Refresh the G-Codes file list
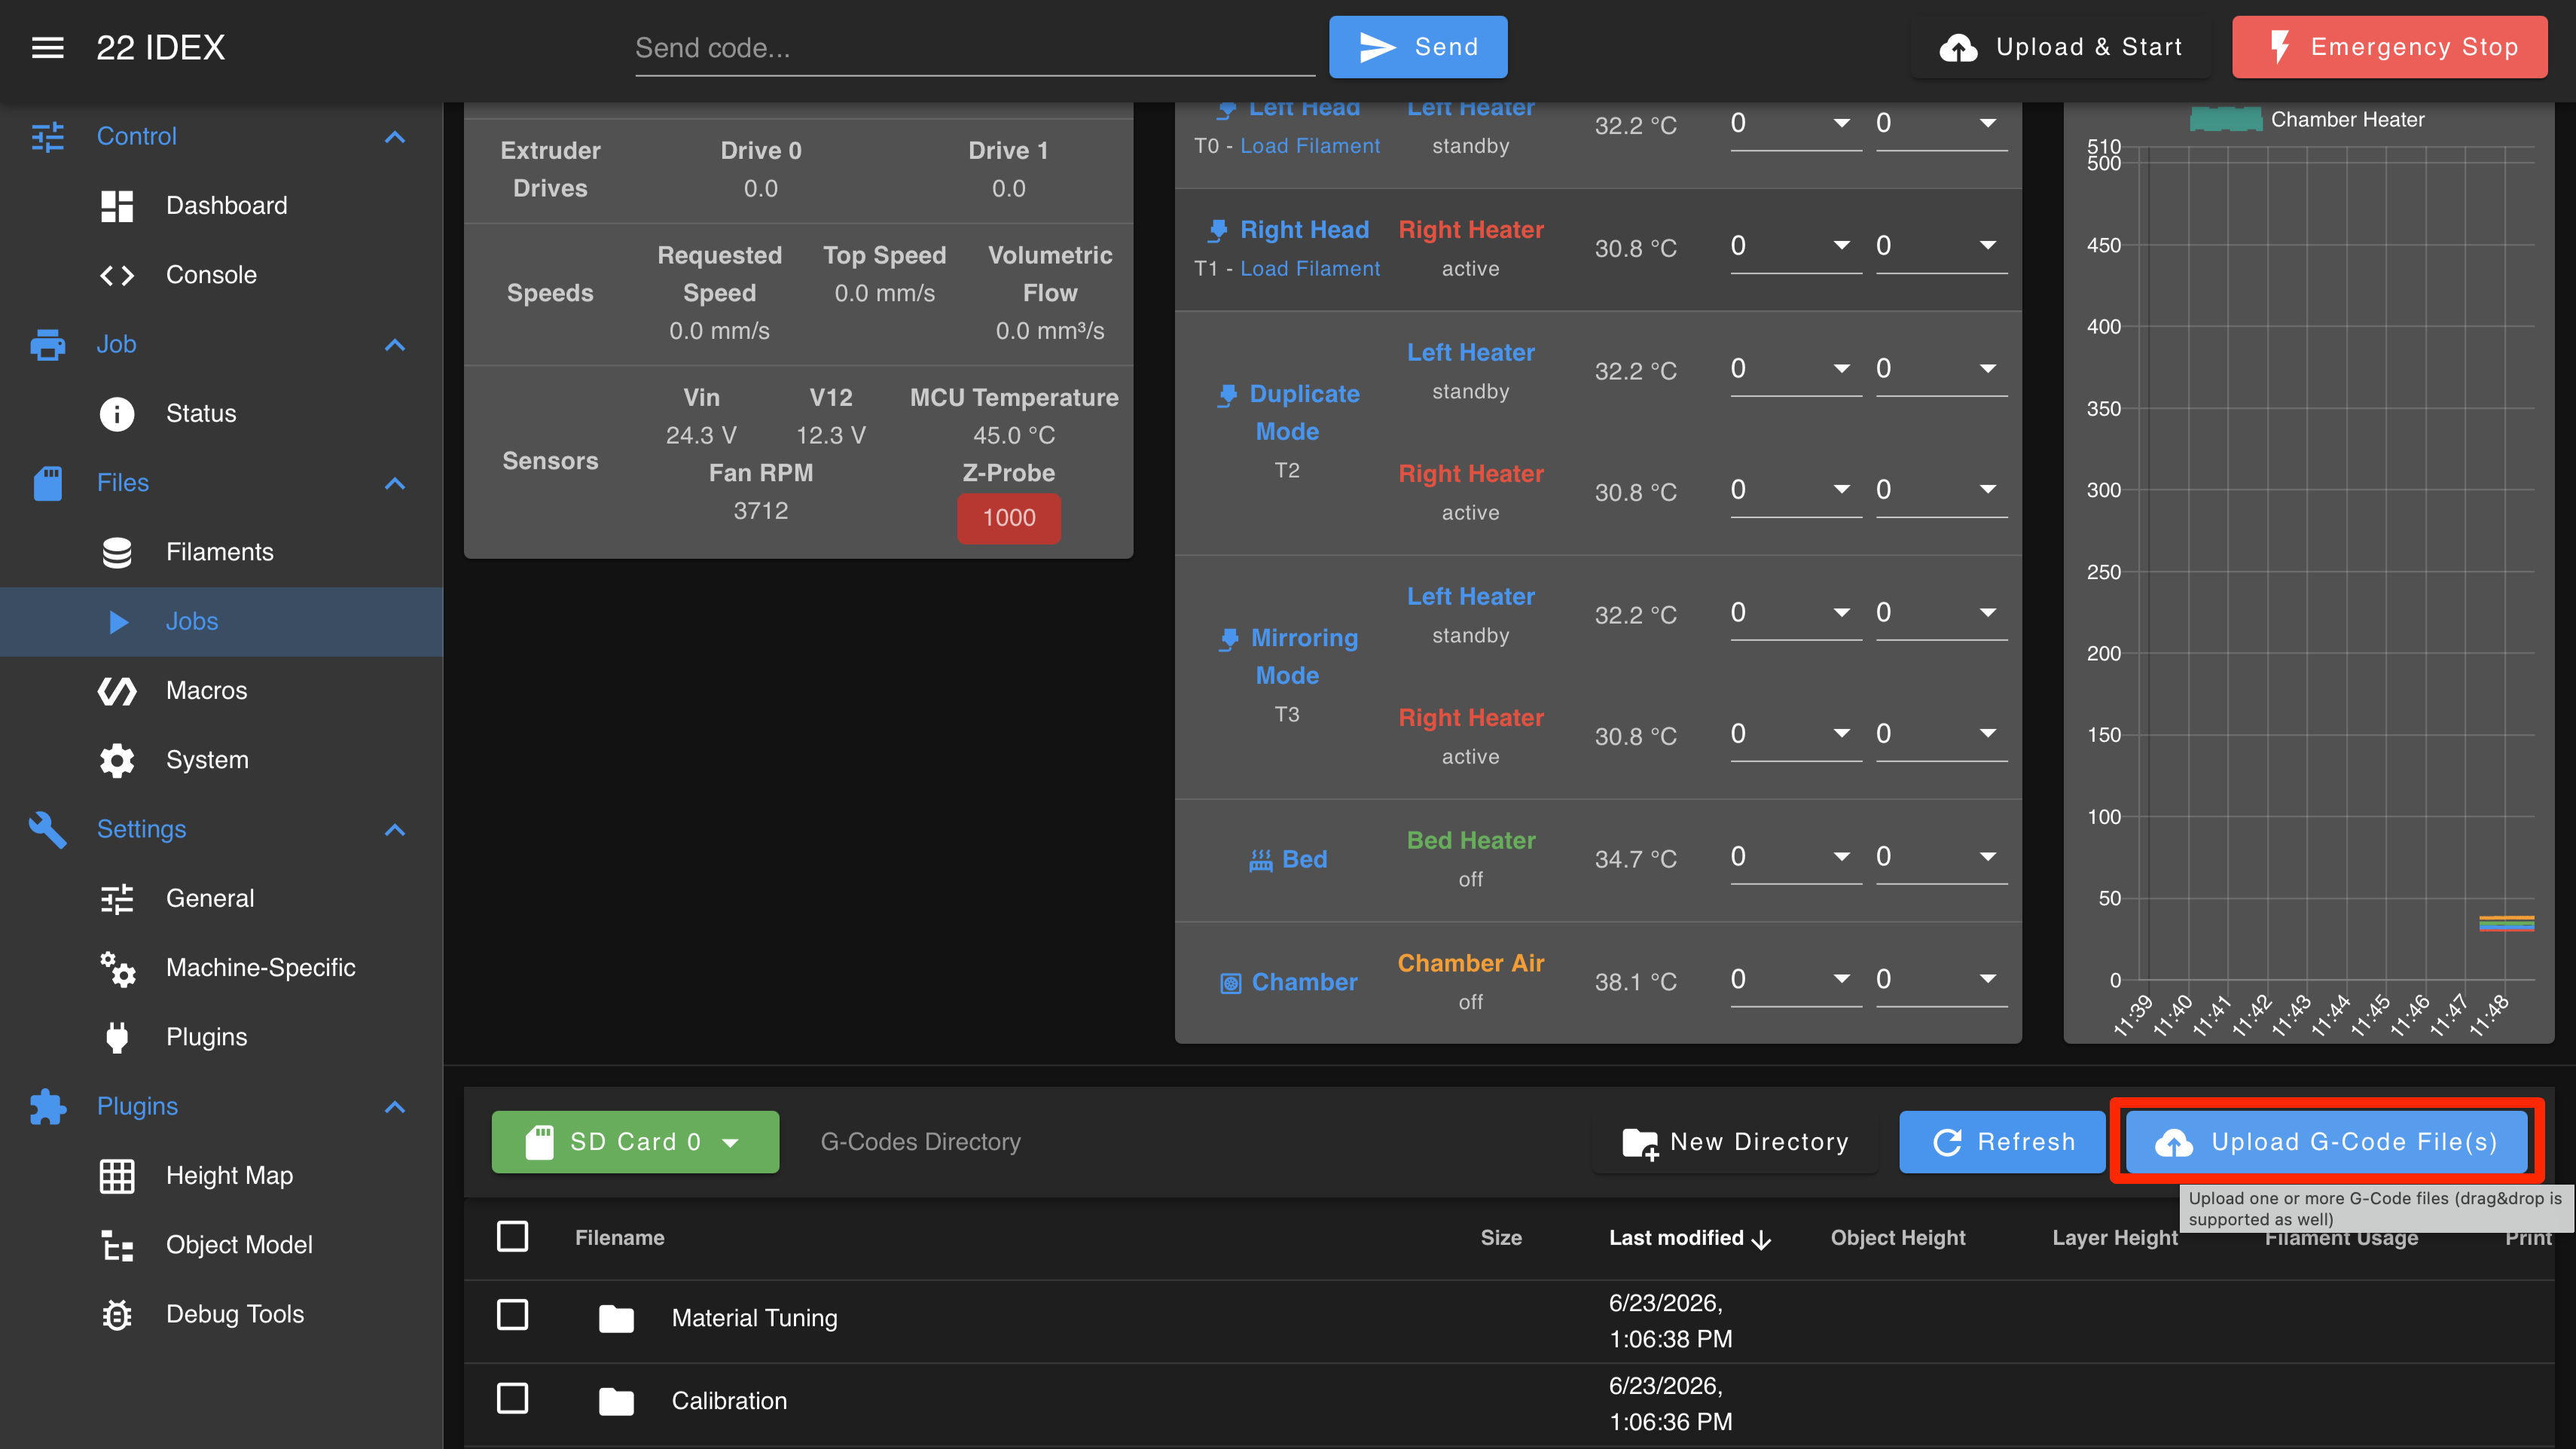The height and width of the screenshot is (1449, 2576). coord(2002,1142)
